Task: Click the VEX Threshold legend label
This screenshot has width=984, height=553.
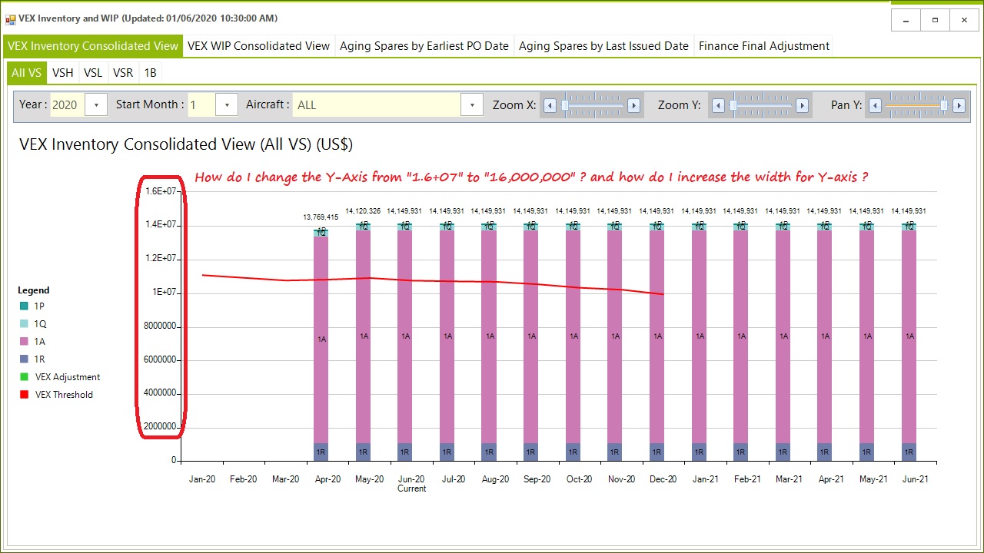Action: (64, 395)
